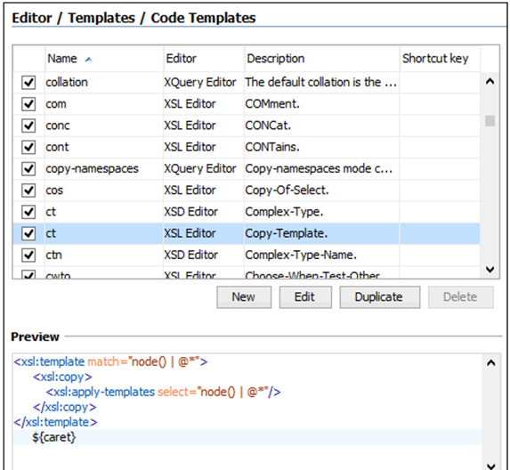Click 'The default collation is the ...' cell

[x=321, y=82]
